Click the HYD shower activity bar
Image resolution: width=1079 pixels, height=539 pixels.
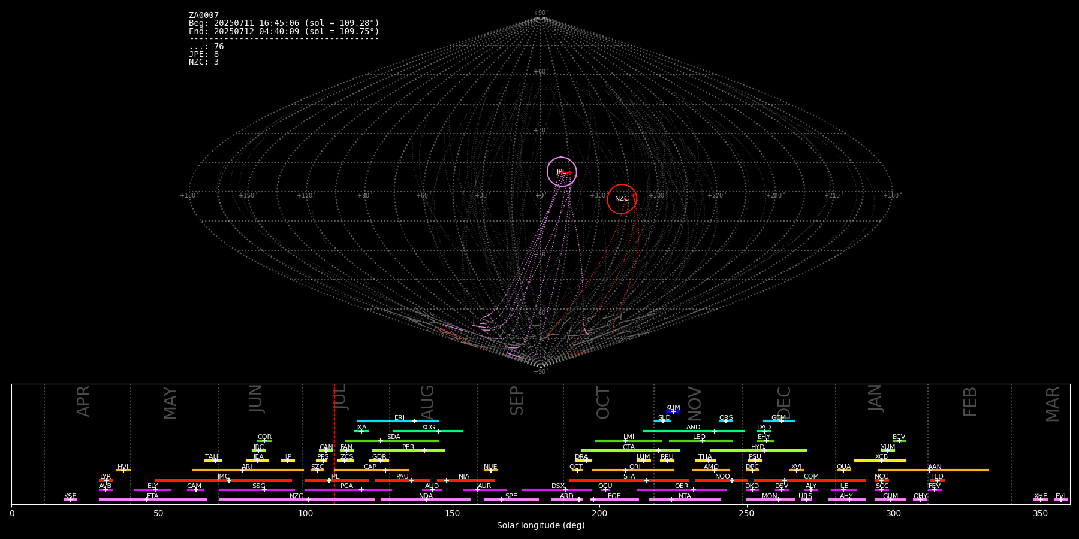(758, 450)
